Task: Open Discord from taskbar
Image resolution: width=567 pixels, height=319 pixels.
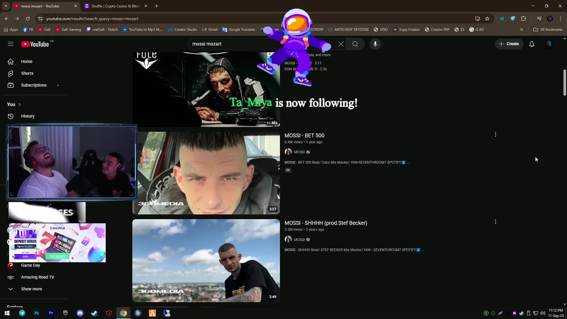Action: [x=80, y=313]
